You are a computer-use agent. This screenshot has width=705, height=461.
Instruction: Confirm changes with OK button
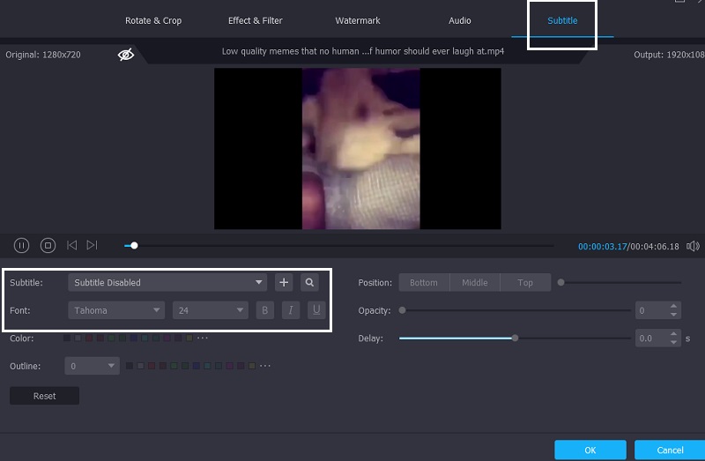590,450
